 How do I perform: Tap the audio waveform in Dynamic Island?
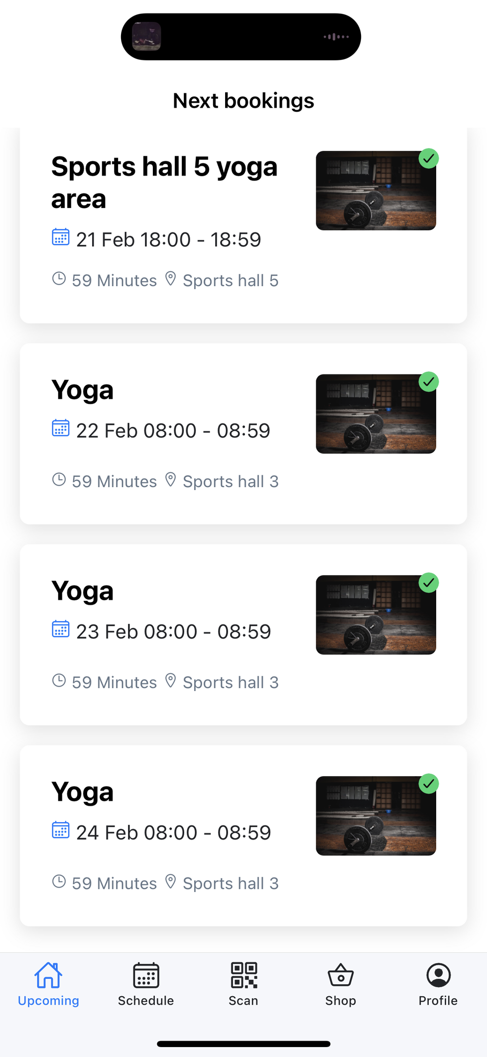tap(336, 37)
